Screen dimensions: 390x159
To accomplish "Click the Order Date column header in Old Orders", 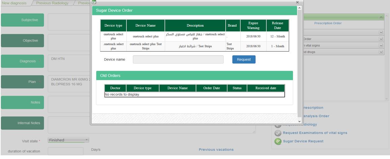I will coord(212,88).
